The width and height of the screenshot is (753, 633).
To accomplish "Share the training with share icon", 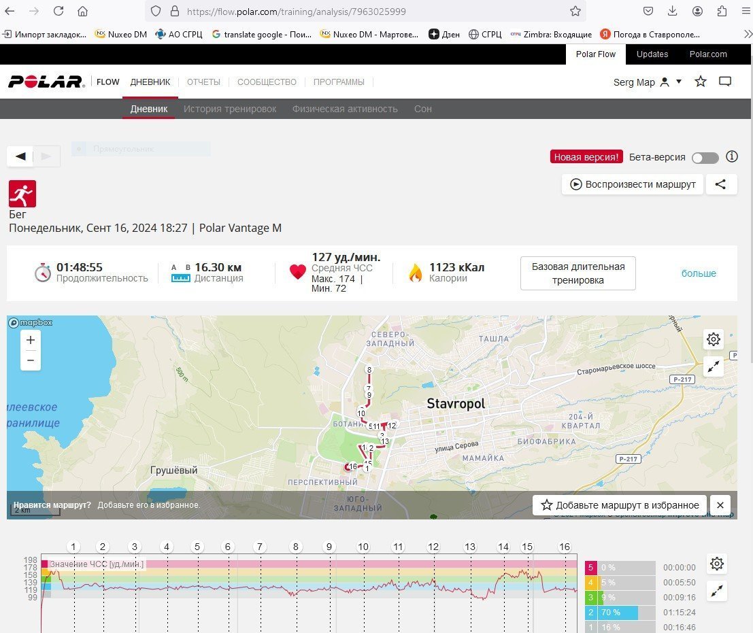I will (721, 184).
